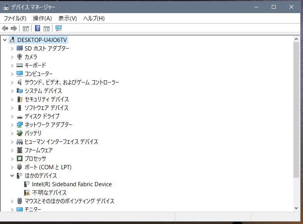Viewport: 303px width, 224px height.
Task: Click the バッテリ battery icon
Action: coord(20,133)
